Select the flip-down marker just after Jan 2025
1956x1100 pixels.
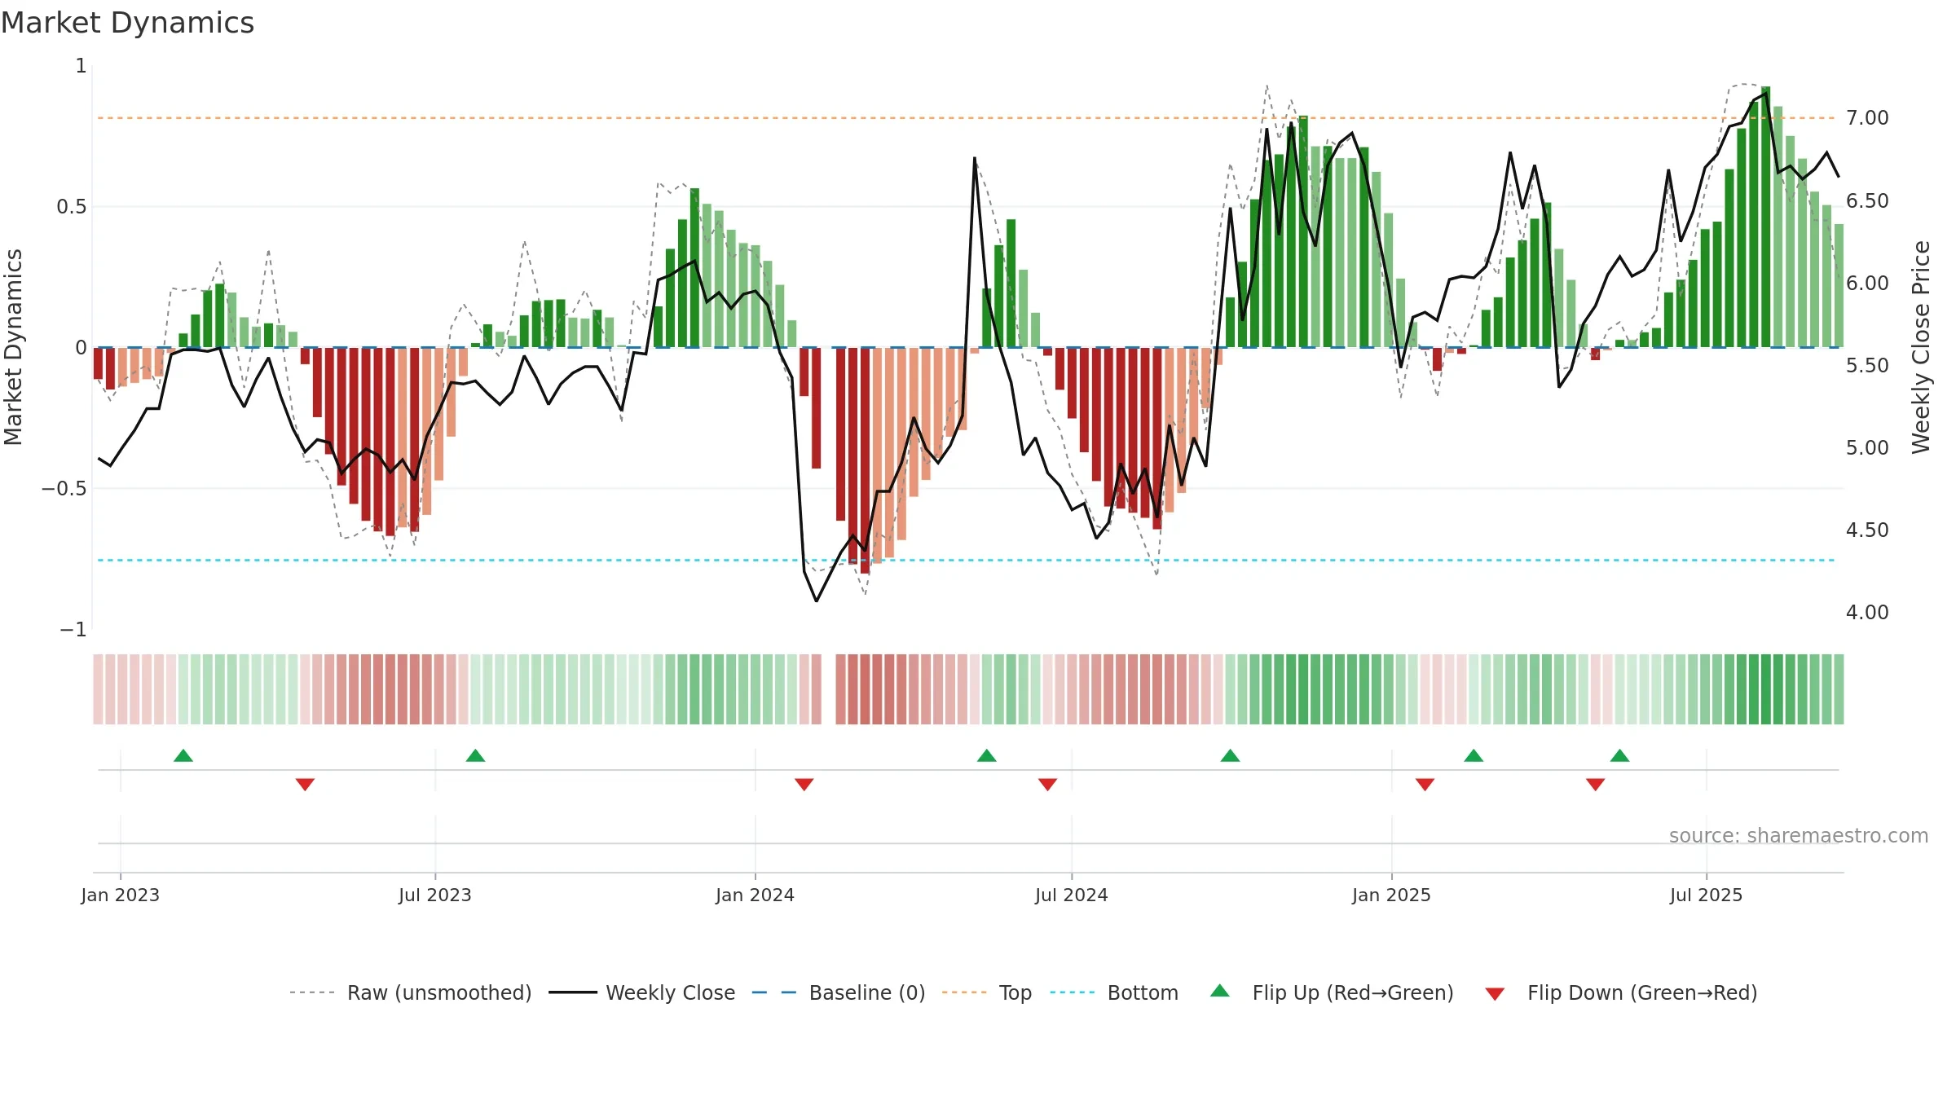pyautogui.click(x=1425, y=784)
